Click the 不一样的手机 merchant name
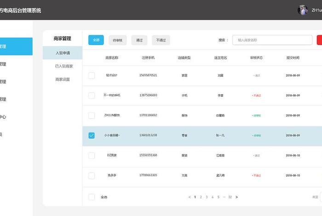Image resolution: width=322 pixels, height=216 pixels. [x=112, y=95]
